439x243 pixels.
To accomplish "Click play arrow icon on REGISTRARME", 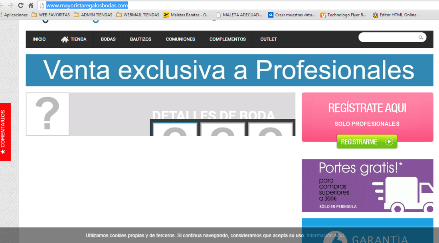I will (389, 142).
